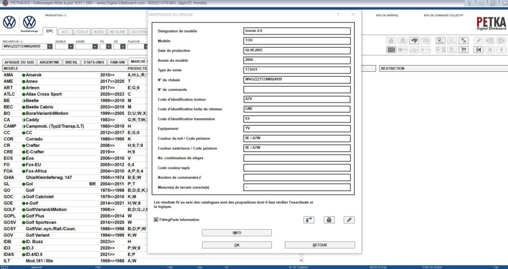Click the Code couleur tapis field
This screenshot has width=508, height=269.
click(x=297, y=168)
